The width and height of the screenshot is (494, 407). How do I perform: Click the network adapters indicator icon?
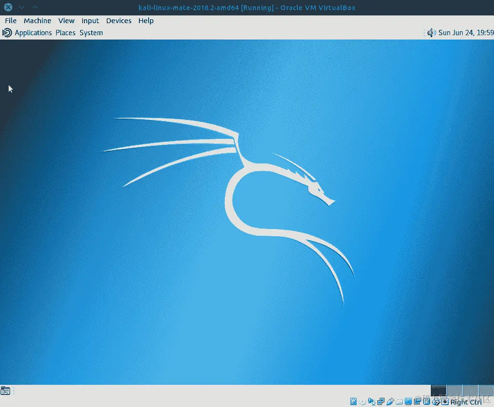pyautogui.click(x=381, y=402)
